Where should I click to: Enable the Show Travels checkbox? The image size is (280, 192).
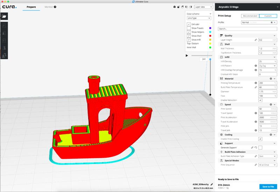pos(189,28)
